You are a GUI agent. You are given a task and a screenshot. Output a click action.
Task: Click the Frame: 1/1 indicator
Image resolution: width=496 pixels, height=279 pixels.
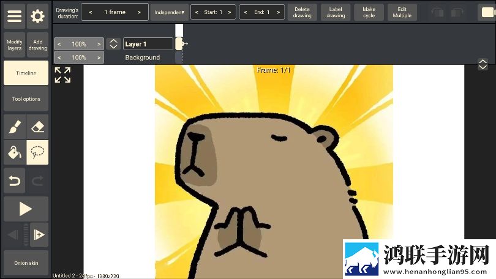click(x=273, y=70)
